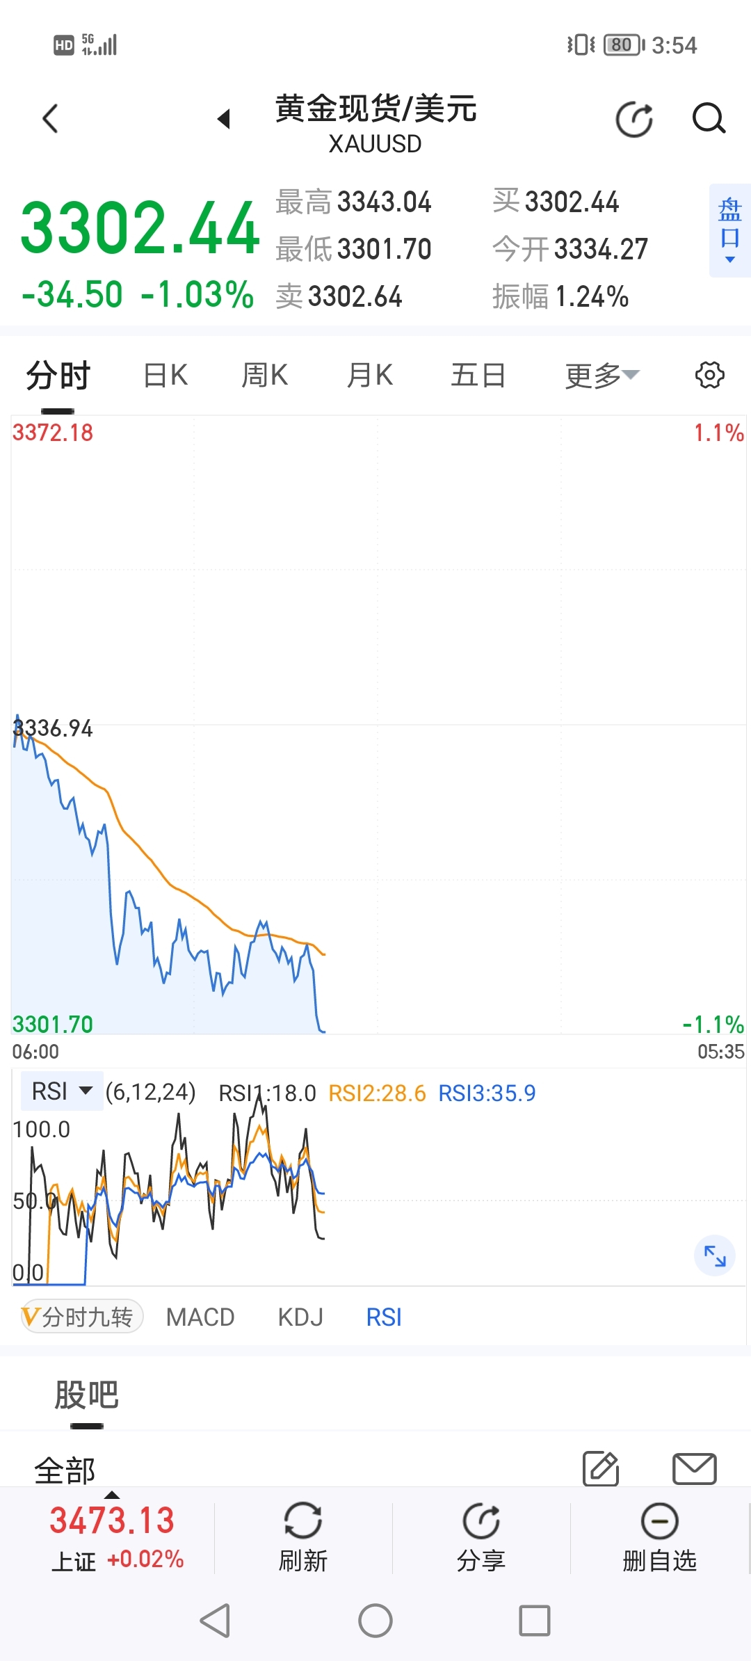Select the MACD indicator tab
Image resolution: width=751 pixels, height=1661 pixels.
[200, 1317]
